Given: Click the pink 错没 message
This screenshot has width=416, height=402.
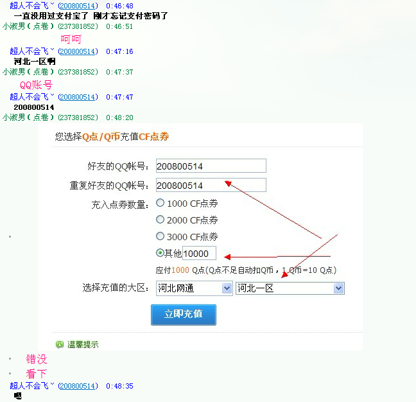Looking at the screenshot, I should [37, 359].
